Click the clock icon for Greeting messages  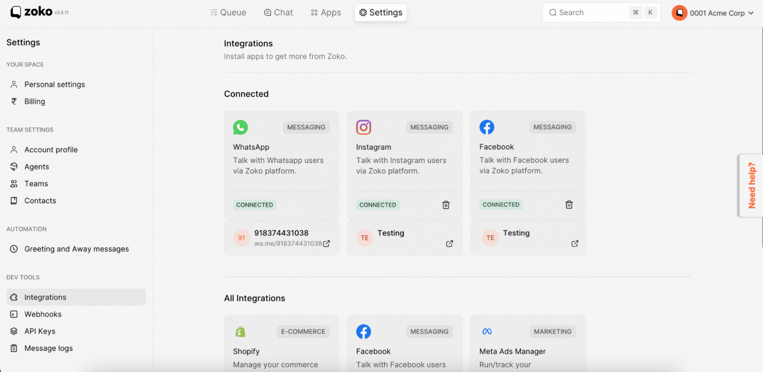tap(14, 249)
